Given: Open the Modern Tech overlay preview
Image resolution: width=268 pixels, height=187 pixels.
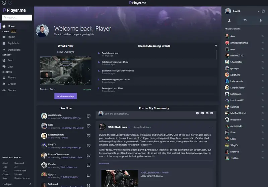Looking at the screenshot, I should (65, 71).
